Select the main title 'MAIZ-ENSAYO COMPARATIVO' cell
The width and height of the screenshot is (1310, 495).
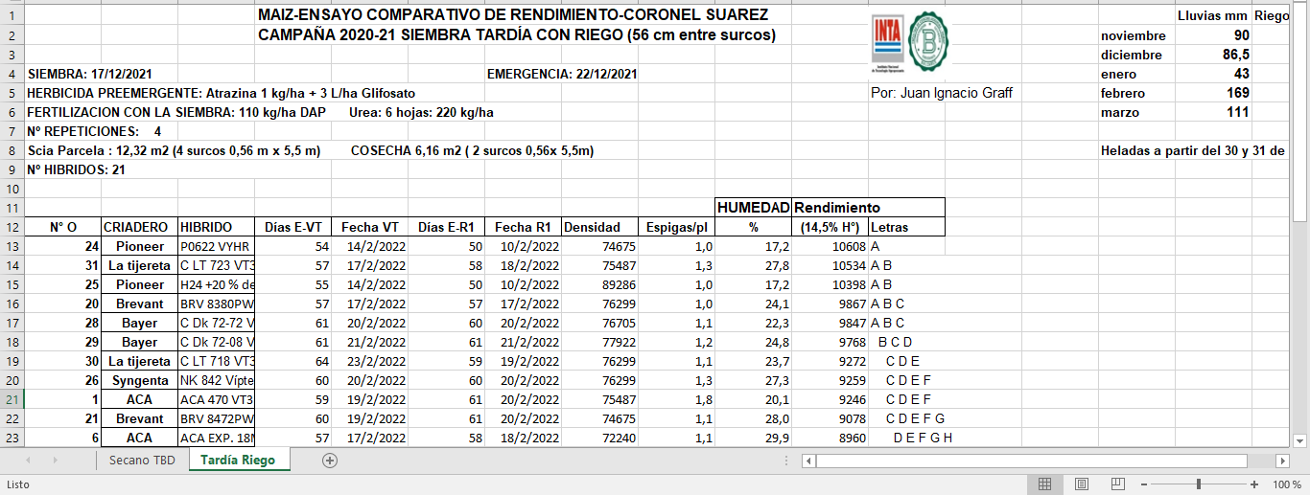512,16
